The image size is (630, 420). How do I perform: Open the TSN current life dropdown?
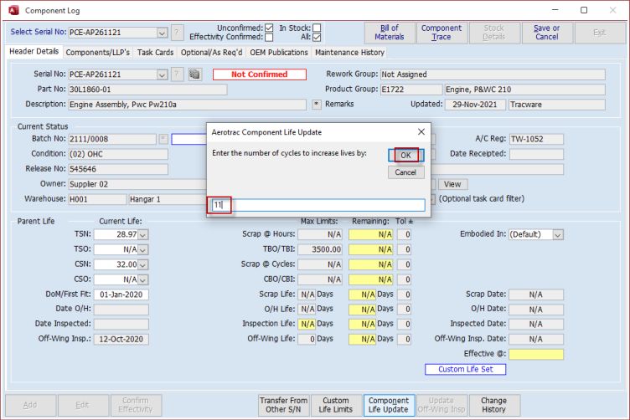(x=143, y=234)
